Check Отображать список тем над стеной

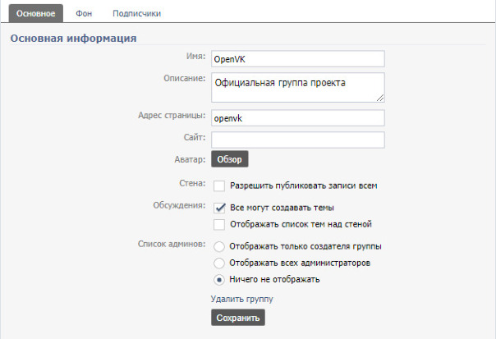(x=219, y=225)
